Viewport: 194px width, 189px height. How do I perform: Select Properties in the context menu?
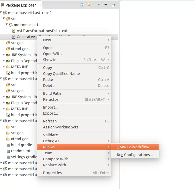click(x=74, y=173)
